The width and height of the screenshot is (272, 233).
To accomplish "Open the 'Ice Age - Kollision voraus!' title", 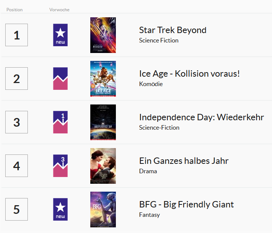I will pyautogui.click(x=190, y=74).
